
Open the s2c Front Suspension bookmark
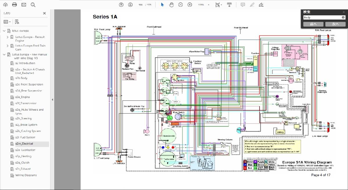click(x=29, y=85)
